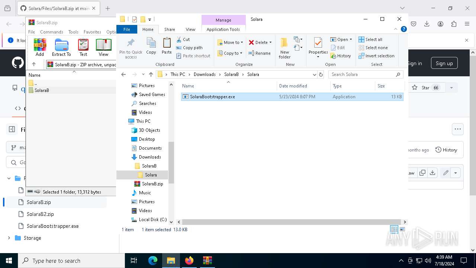Viewport: 476px width, 268px height.
Task: Switch Explorer to details view
Action: (x=394, y=229)
